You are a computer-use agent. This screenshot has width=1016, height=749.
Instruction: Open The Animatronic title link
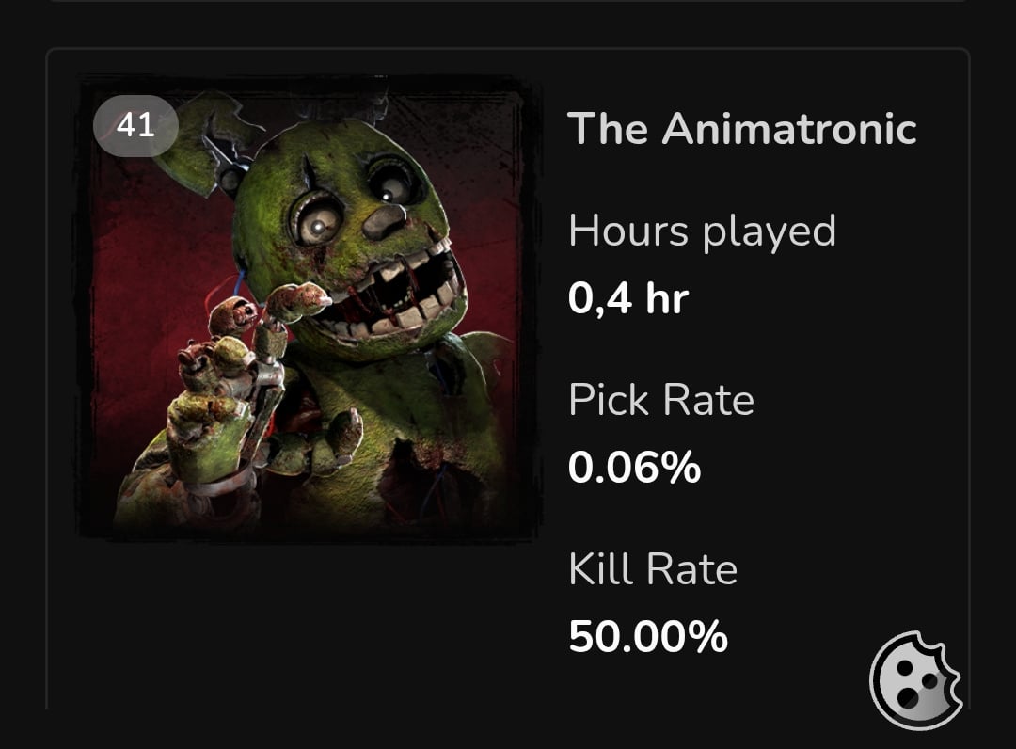click(742, 129)
